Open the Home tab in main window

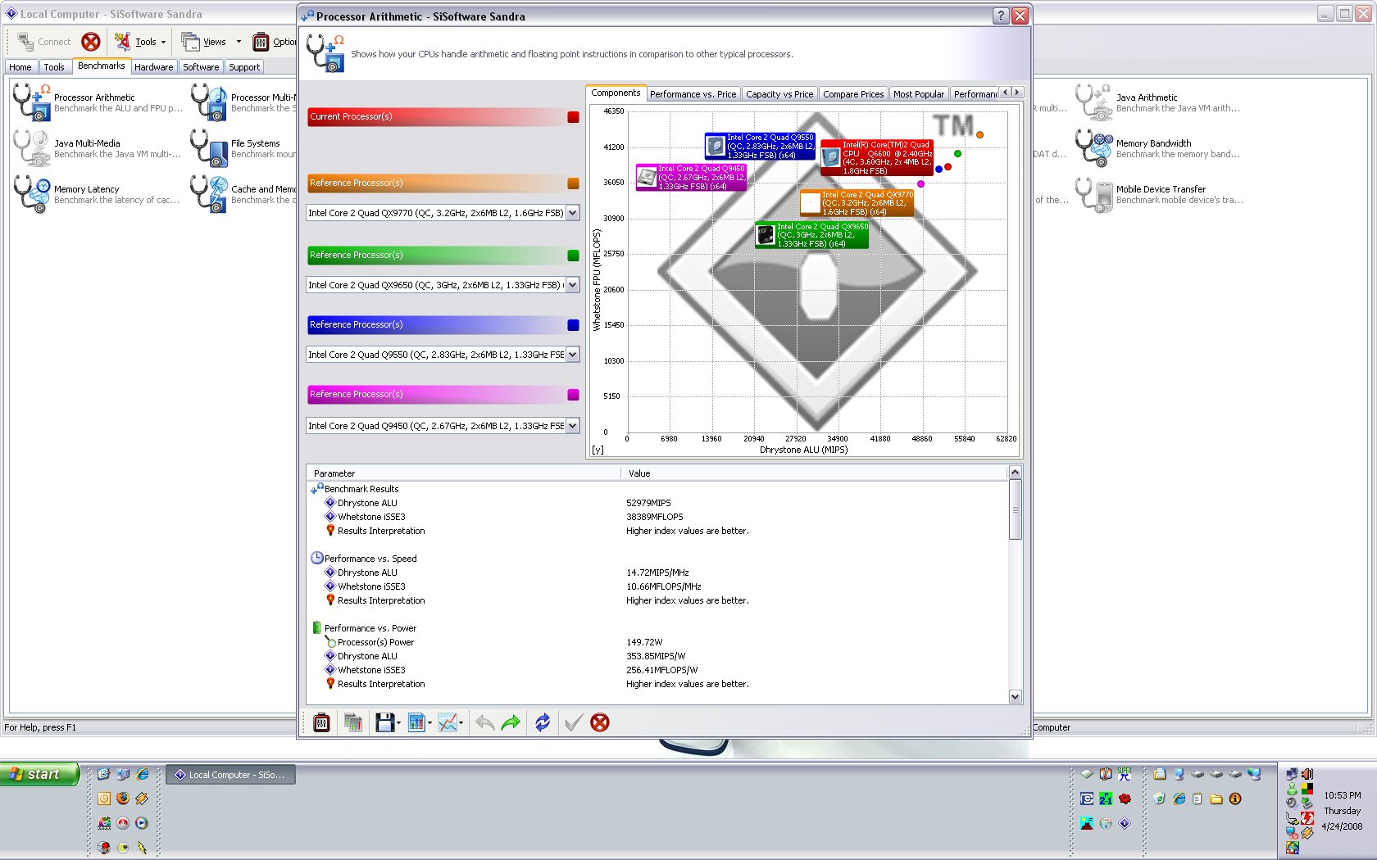click(x=20, y=67)
